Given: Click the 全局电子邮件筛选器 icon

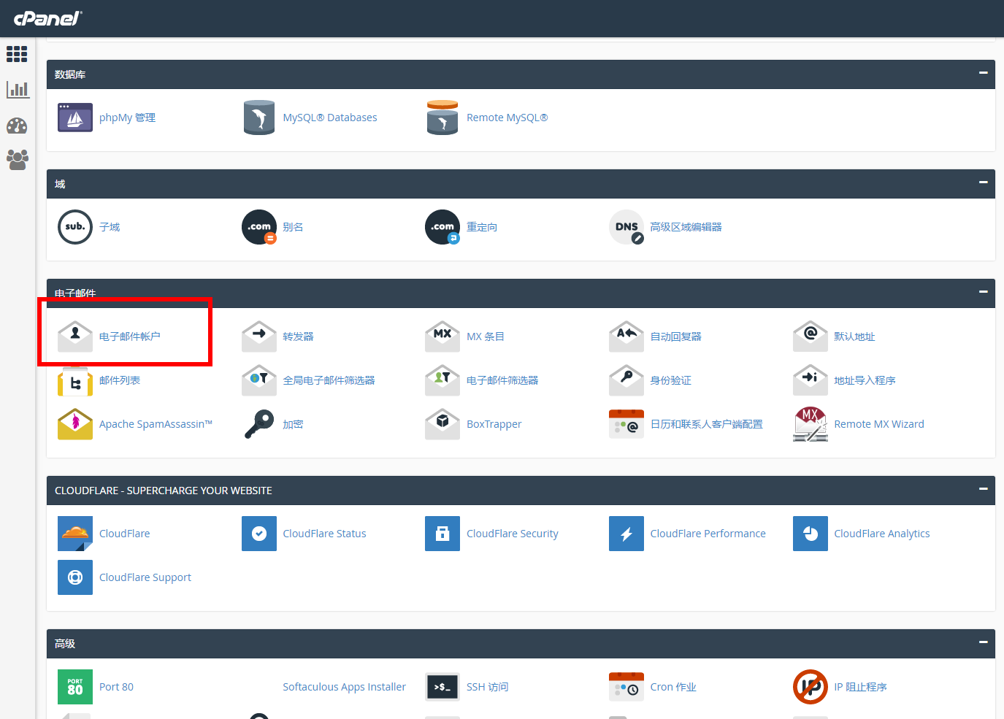Looking at the screenshot, I should 259,380.
